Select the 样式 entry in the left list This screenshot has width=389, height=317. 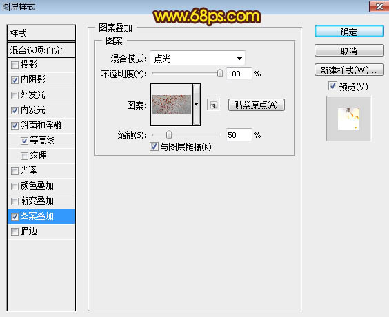pyautogui.click(x=41, y=33)
